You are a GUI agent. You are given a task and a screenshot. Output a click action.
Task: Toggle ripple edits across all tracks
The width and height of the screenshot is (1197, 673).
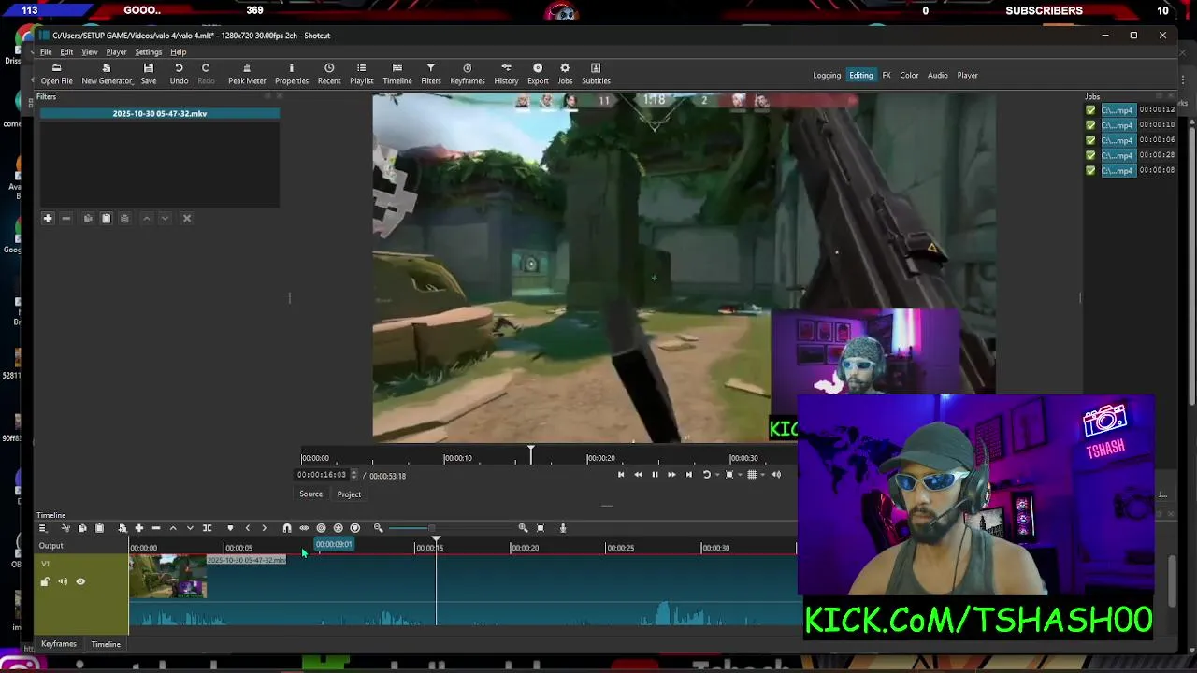tap(339, 528)
